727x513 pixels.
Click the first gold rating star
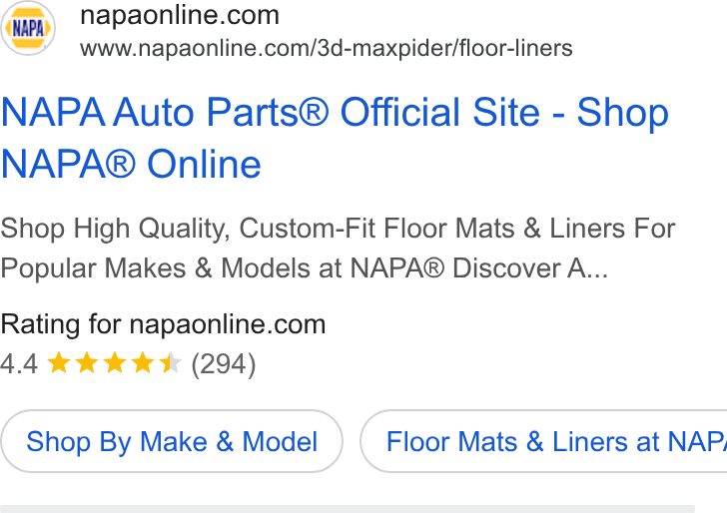tap(59, 363)
